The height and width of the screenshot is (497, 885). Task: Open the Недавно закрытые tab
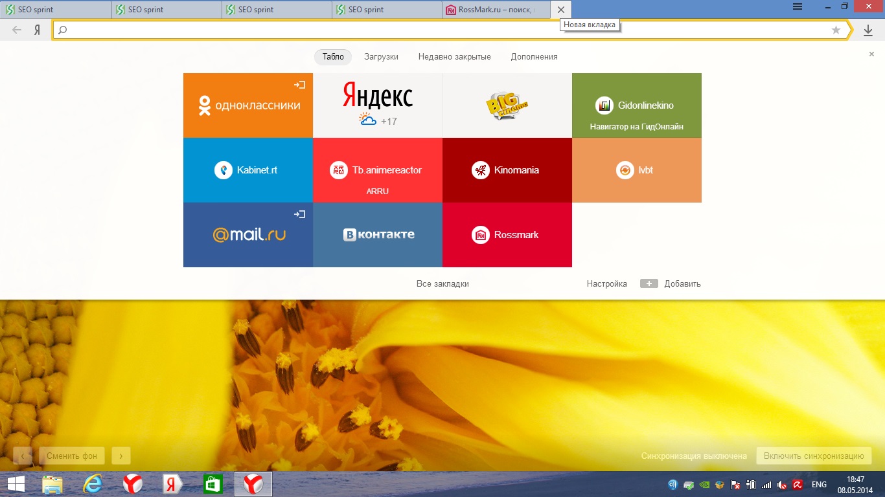[x=454, y=57]
